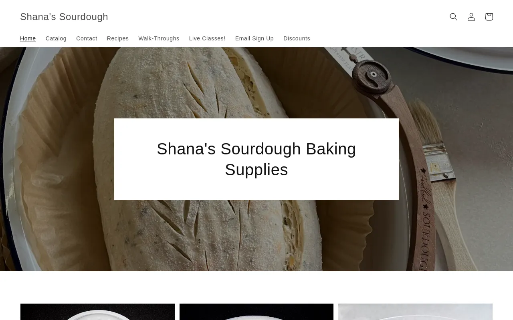Open the Live Classes! link
This screenshot has height=320, width=513.
[207, 38]
